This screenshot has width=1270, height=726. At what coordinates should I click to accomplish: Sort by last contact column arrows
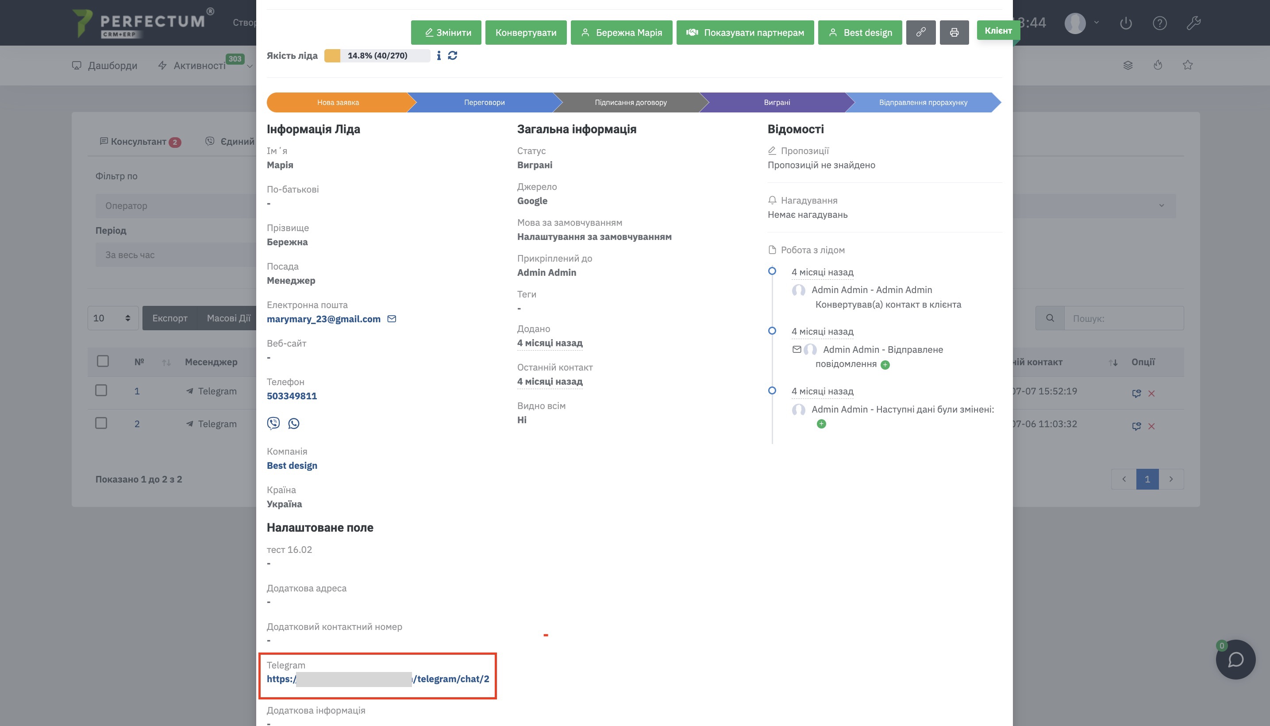1113,363
